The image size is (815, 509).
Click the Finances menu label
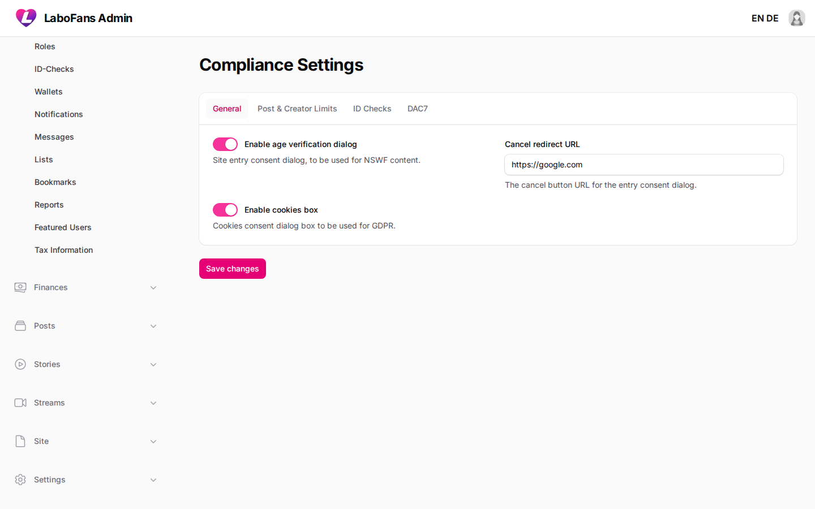pyautogui.click(x=51, y=287)
